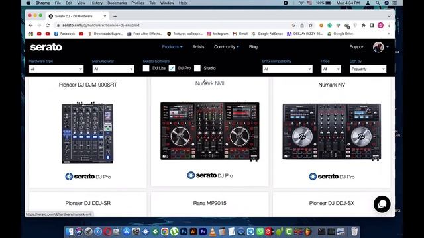Viewport: 424px width, 238px height.
Task: Open the Serato live chat bubble
Action: tap(382, 204)
